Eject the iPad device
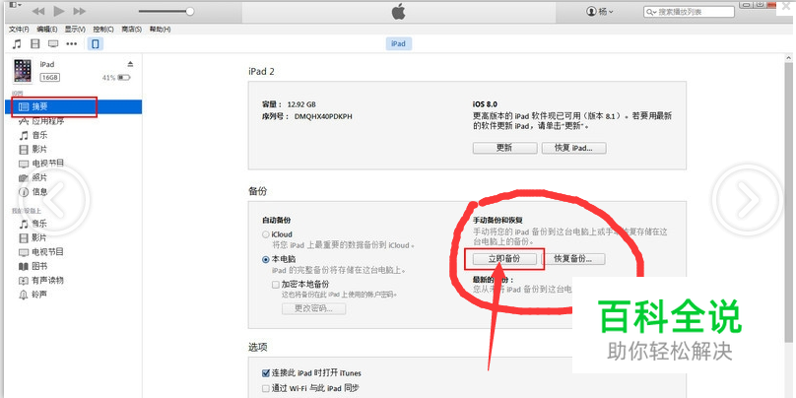This screenshot has width=796, height=398. click(x=130, y=64)
